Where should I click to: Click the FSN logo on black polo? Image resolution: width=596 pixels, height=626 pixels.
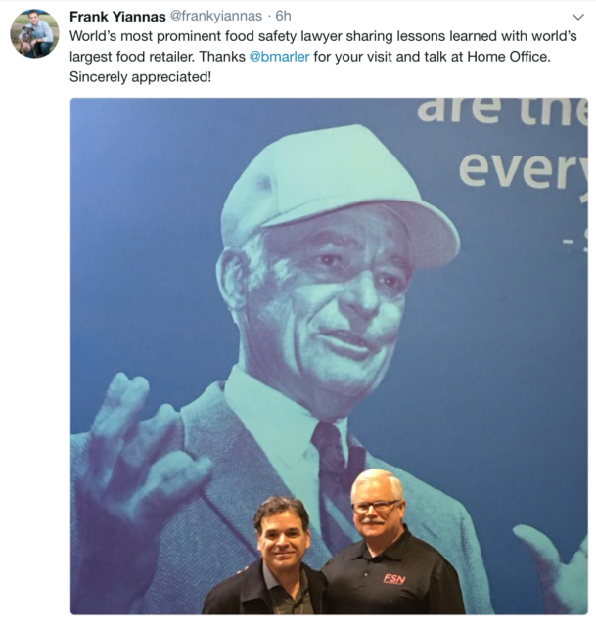(x=393, y=579)
